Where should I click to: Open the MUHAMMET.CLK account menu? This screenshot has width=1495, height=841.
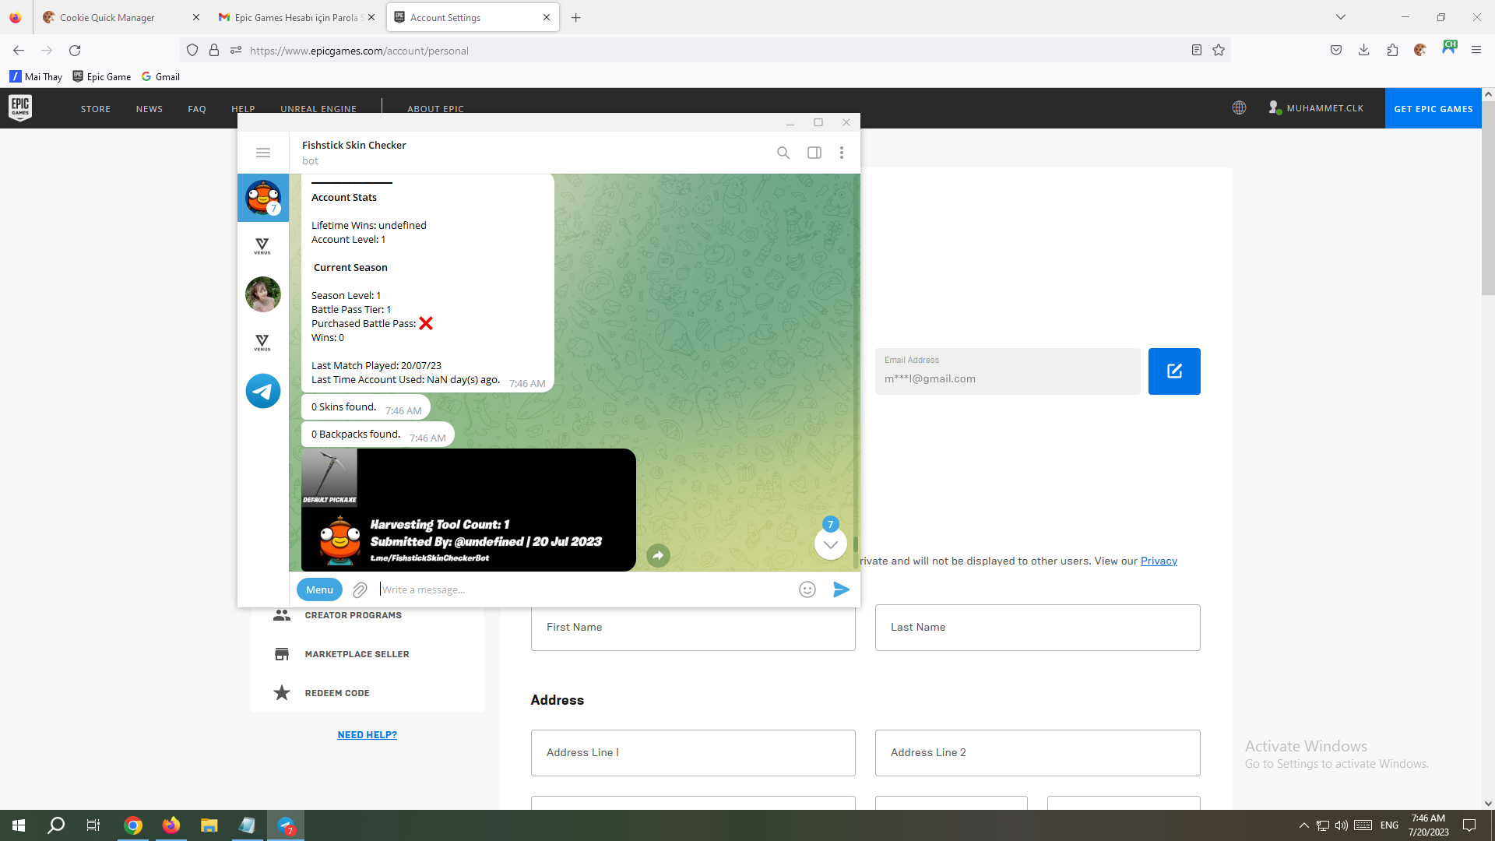1316,108
